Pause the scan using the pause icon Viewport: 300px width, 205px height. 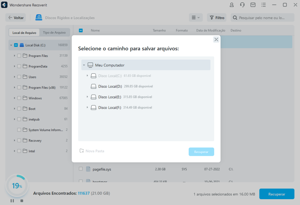click(x=12, y=201)
